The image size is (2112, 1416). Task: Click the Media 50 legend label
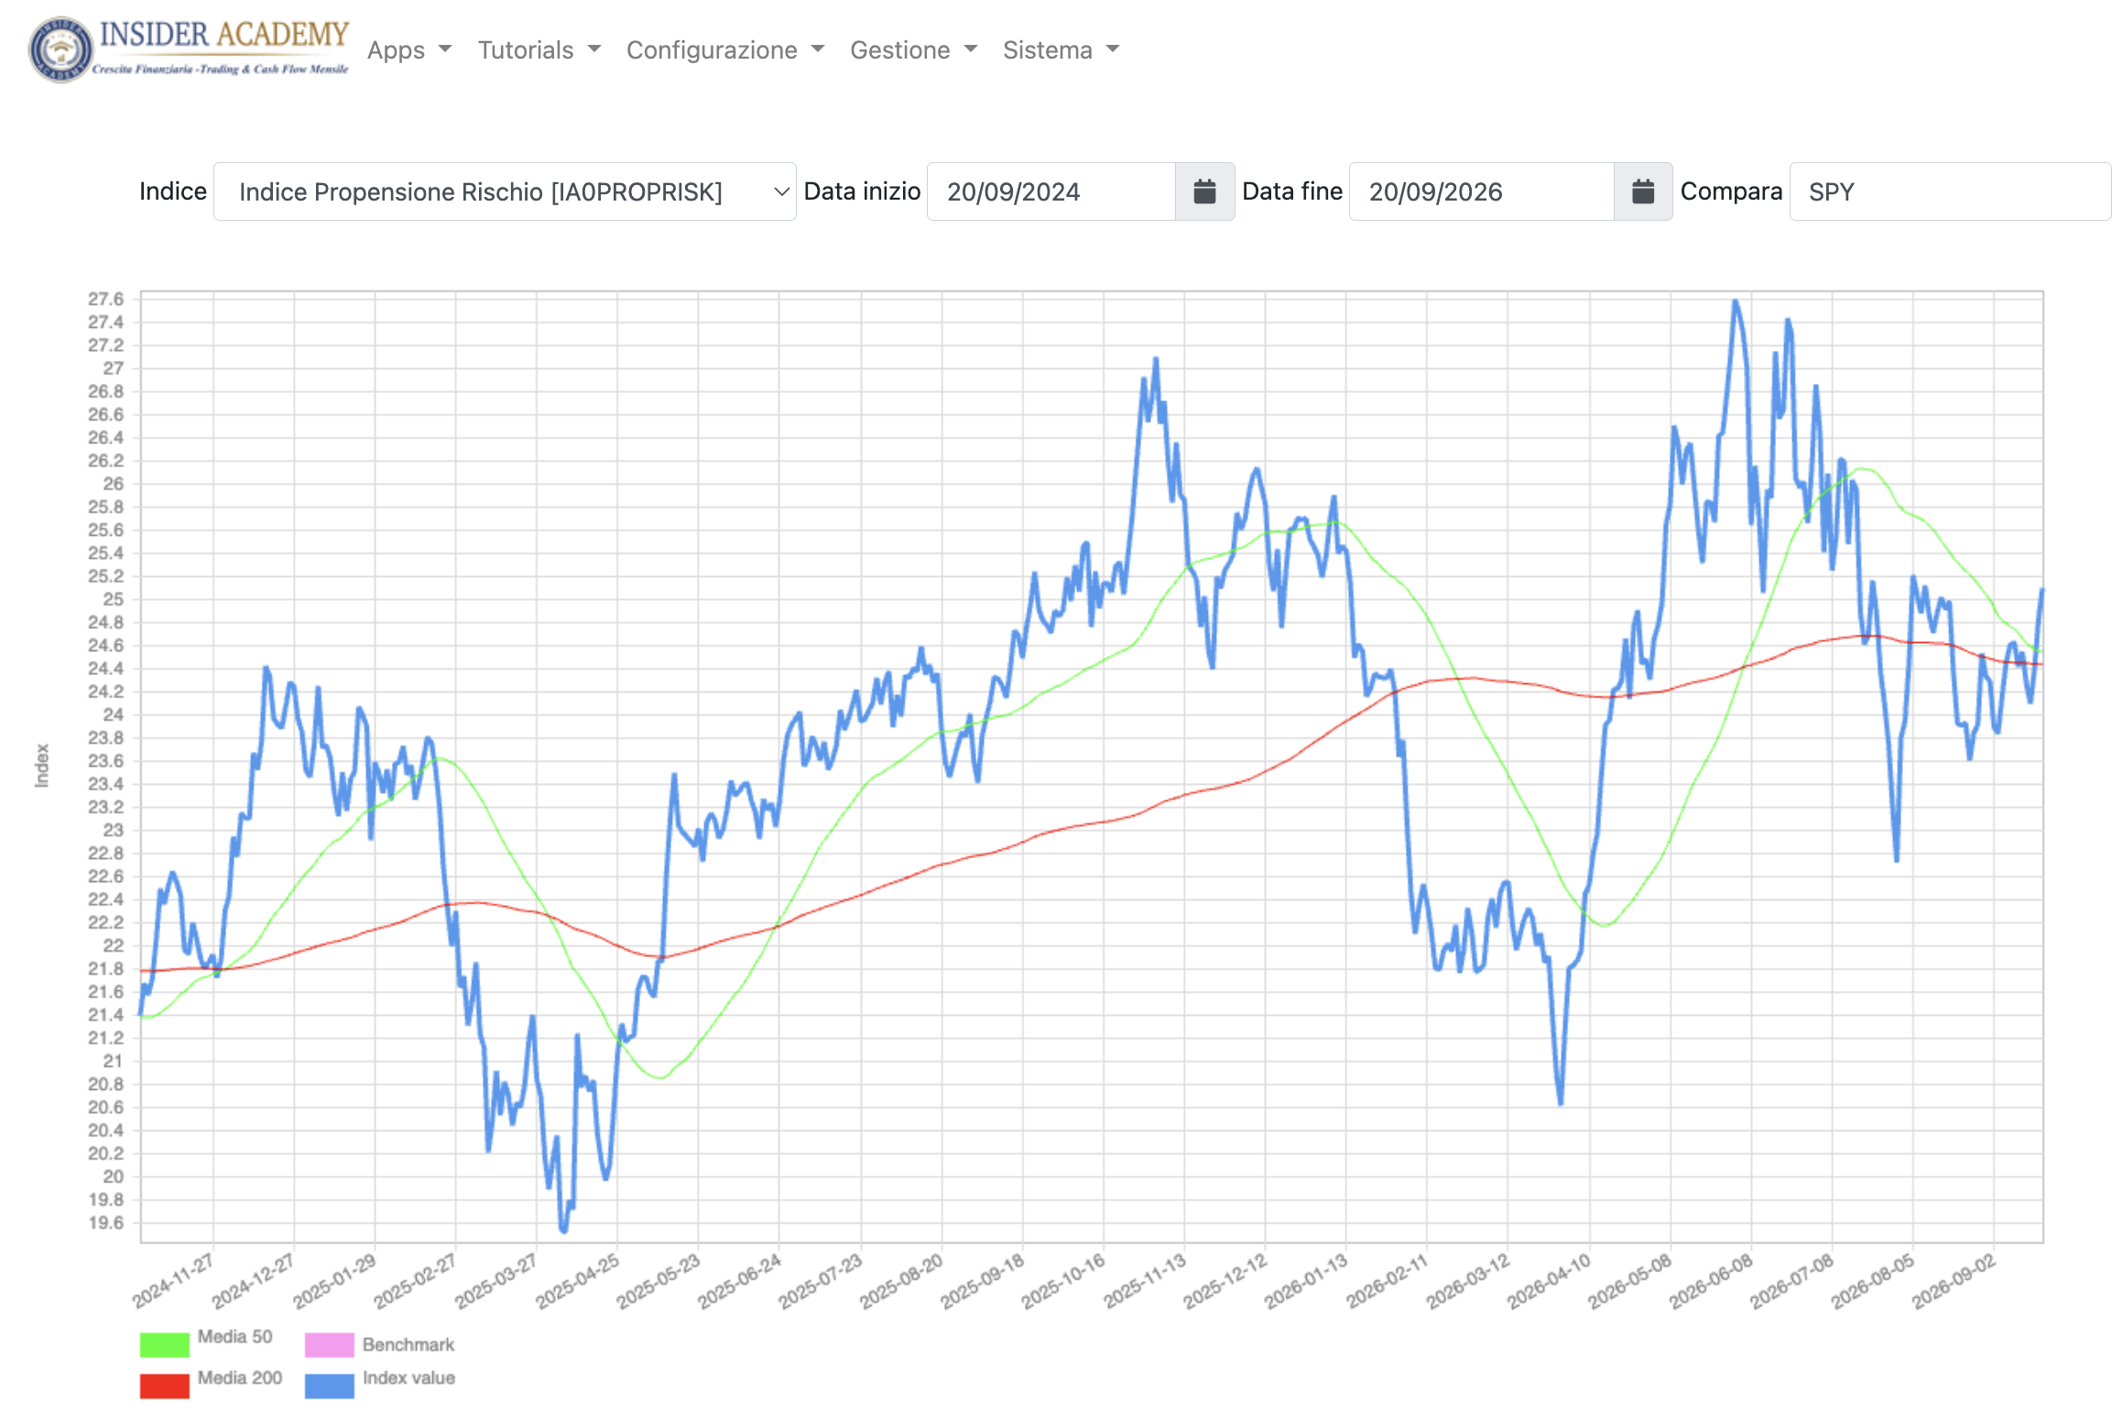[x=235, y=1336]
